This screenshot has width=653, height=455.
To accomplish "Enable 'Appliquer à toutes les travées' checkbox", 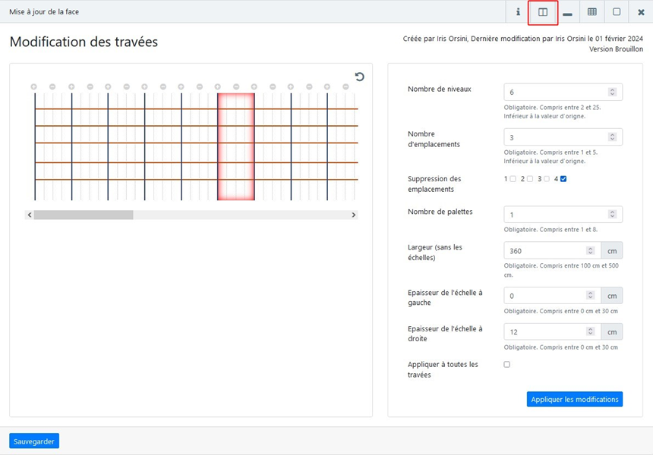I will pyautogui.click(x=507, y=365).
